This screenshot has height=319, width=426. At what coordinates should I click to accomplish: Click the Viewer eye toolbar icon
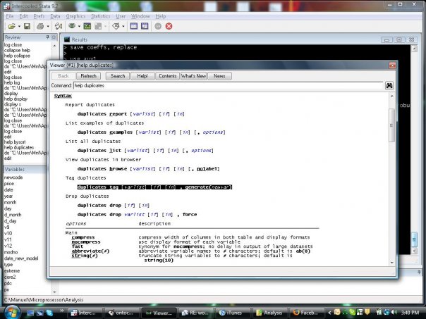coord(72,26)
